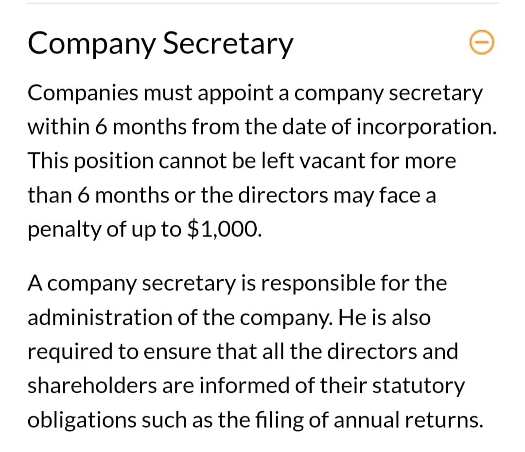The width and height of the screenshot is (525, 452).
Task: Click the horizontal divider line at top
Action: 262,4
